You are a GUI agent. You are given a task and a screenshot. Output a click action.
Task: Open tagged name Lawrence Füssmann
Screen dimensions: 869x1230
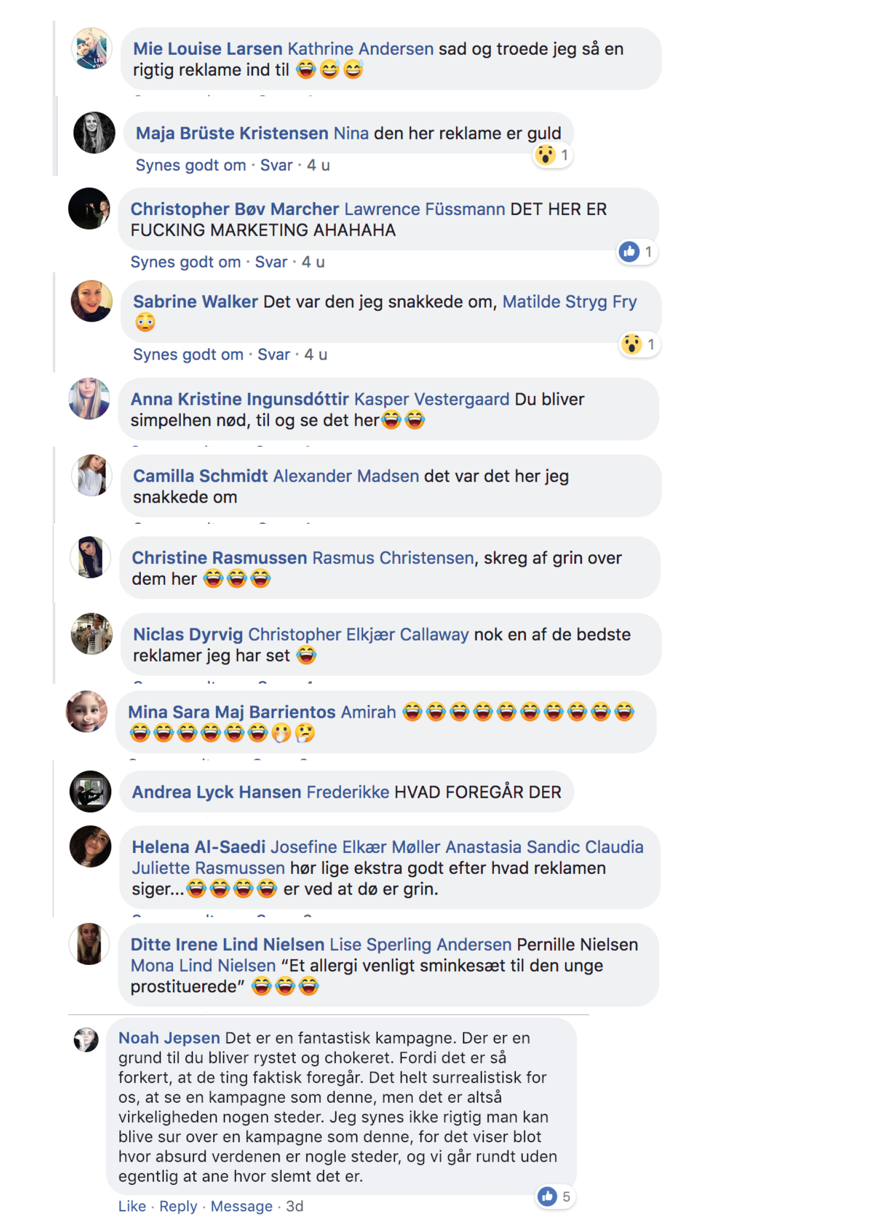(x=425, y=209)
